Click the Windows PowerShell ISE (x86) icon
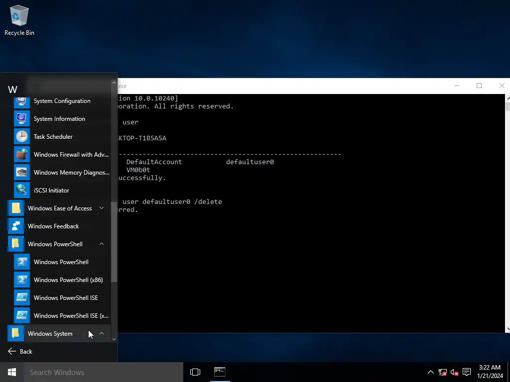Image resolution: width=510 pixels, height=382 pixels. click(x=22, y=315)
